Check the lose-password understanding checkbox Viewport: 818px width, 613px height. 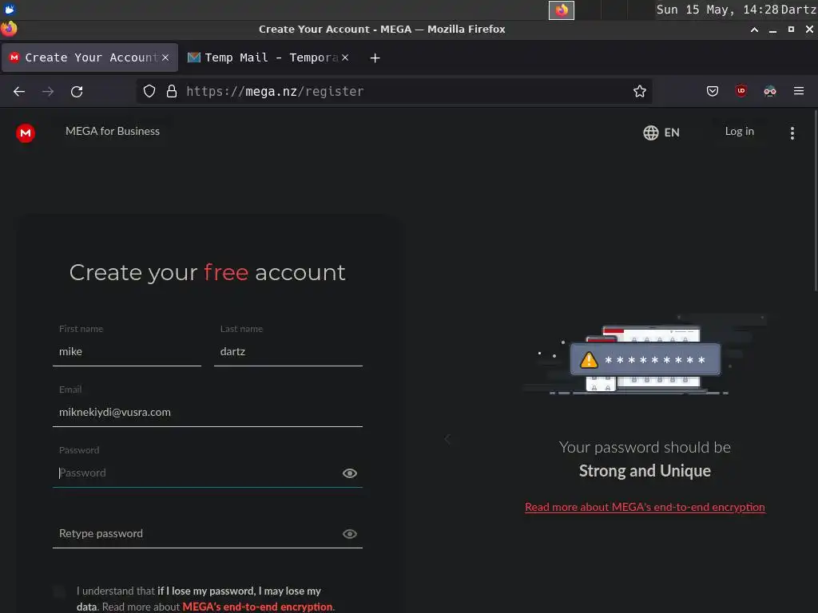coord(59,591)
